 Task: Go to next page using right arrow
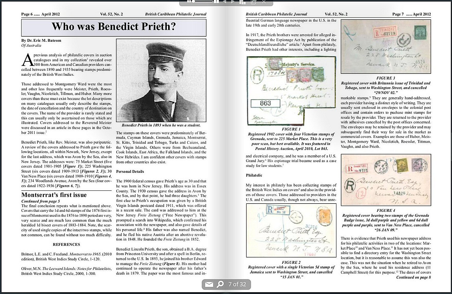[233, 1]
